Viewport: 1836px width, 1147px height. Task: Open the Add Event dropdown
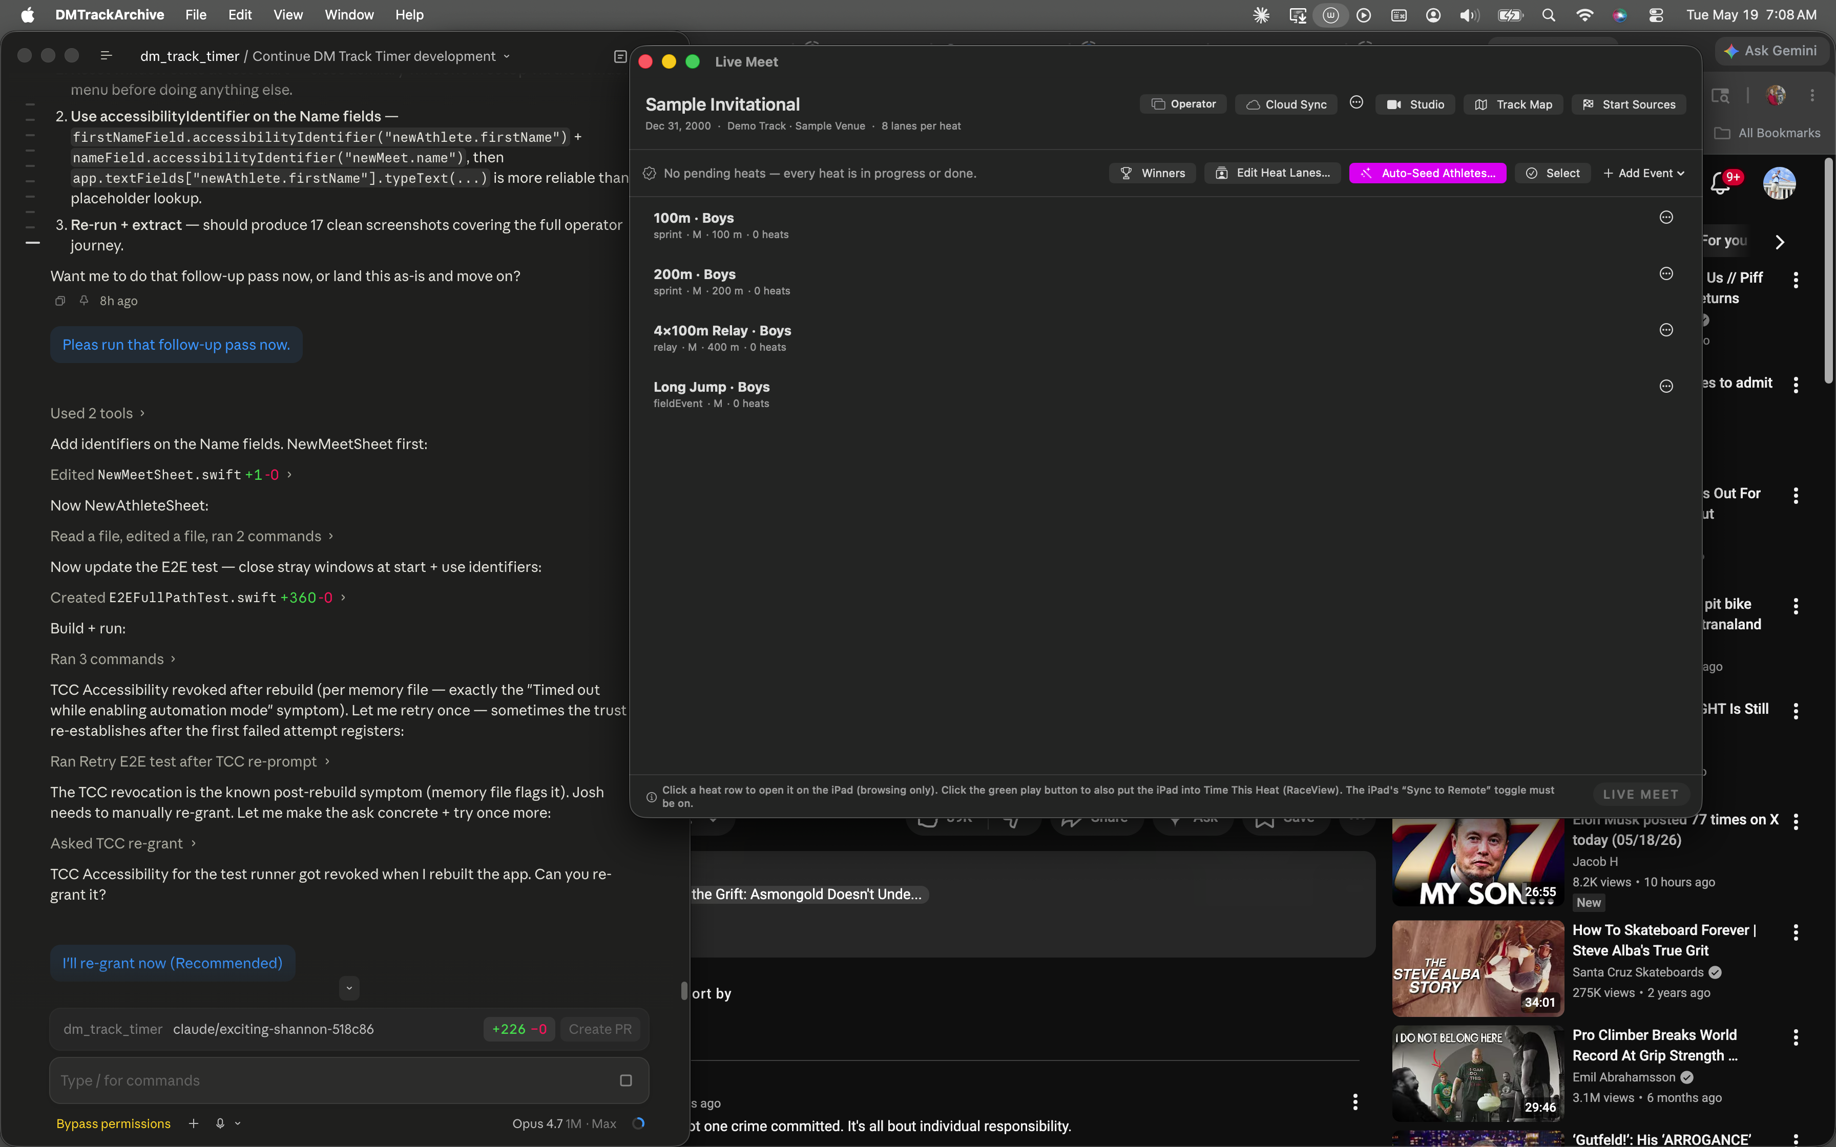tap(1644, 173)
